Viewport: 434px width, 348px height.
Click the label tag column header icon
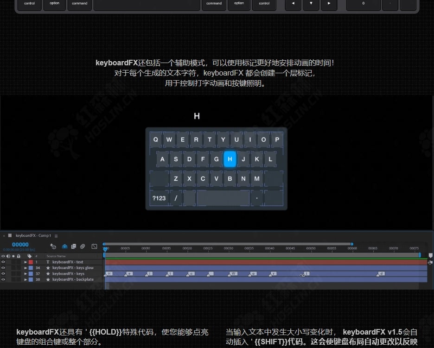pos(29,256)
